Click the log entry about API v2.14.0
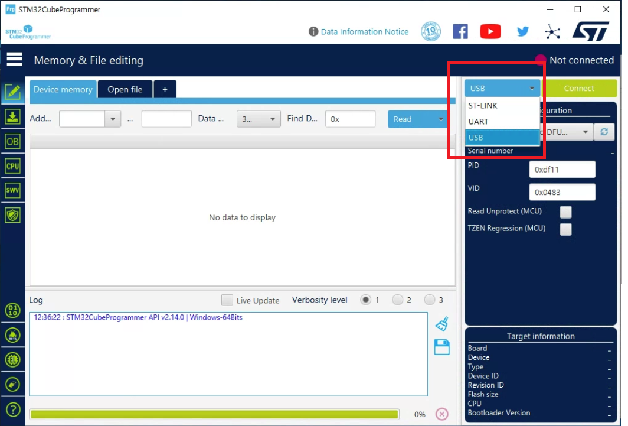 click(x=138, y=317)
